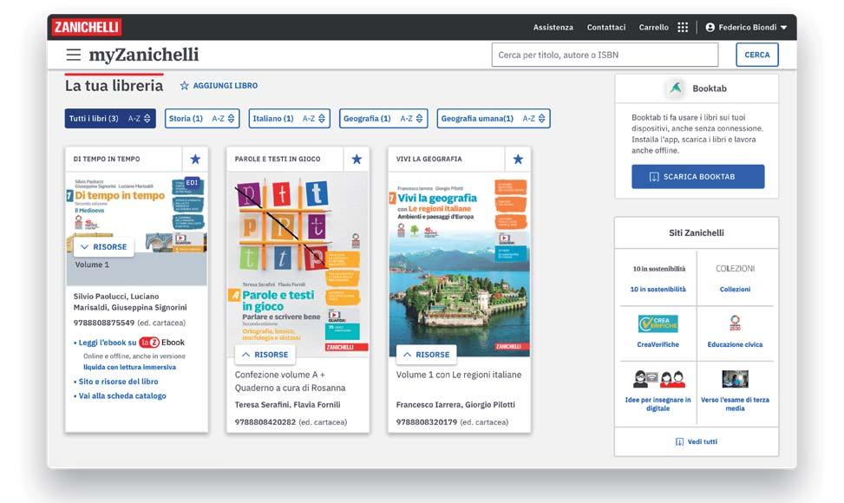The image size is (844, 503).
Task: Click the download icon next to Vedi tutti
Action: point(679,441)
